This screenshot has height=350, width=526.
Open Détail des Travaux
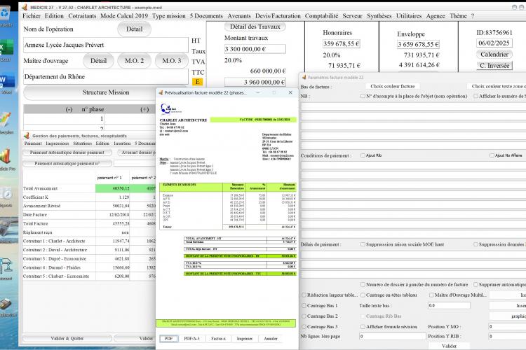255,27
